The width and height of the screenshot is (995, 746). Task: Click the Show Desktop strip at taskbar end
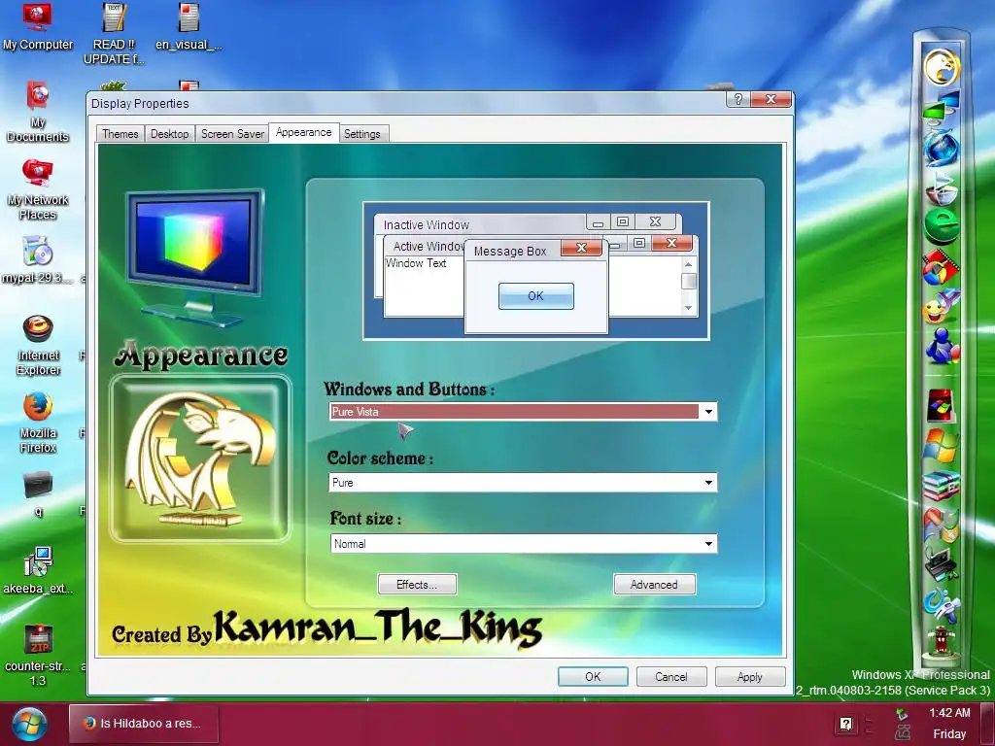pyautogui.click(x=987, y=724)
